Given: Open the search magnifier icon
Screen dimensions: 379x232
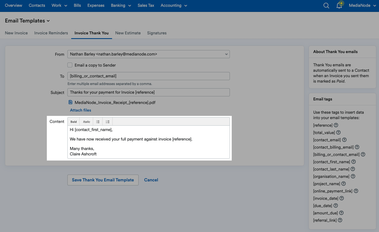Looking at the screenshot, I should (326, 5).
